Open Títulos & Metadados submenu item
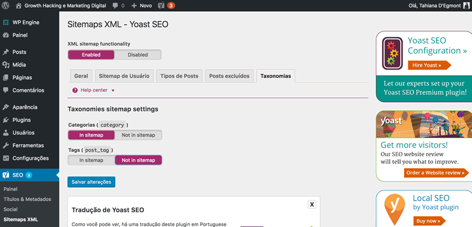Viewport: 472px width, 227px height. 27,199
